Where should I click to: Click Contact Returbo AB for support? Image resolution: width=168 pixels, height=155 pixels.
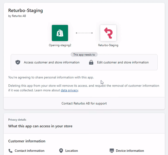point(84,103)
